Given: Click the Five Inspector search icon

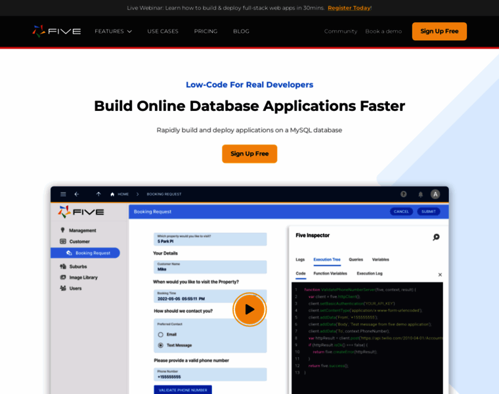Looking at the screenshot, I should 436,237.
